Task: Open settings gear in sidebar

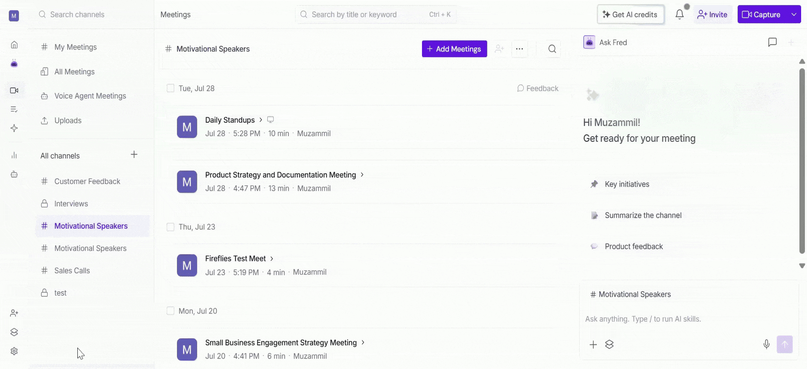Action: click(14, 351)
